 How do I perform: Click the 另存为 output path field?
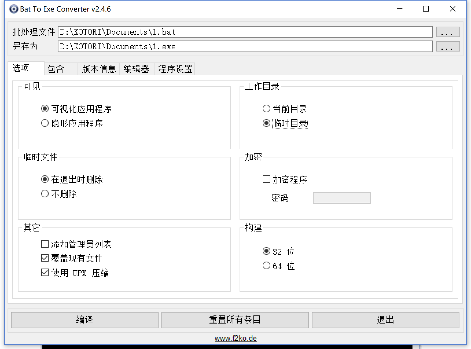pyautogui.click(x=245, y=46)
